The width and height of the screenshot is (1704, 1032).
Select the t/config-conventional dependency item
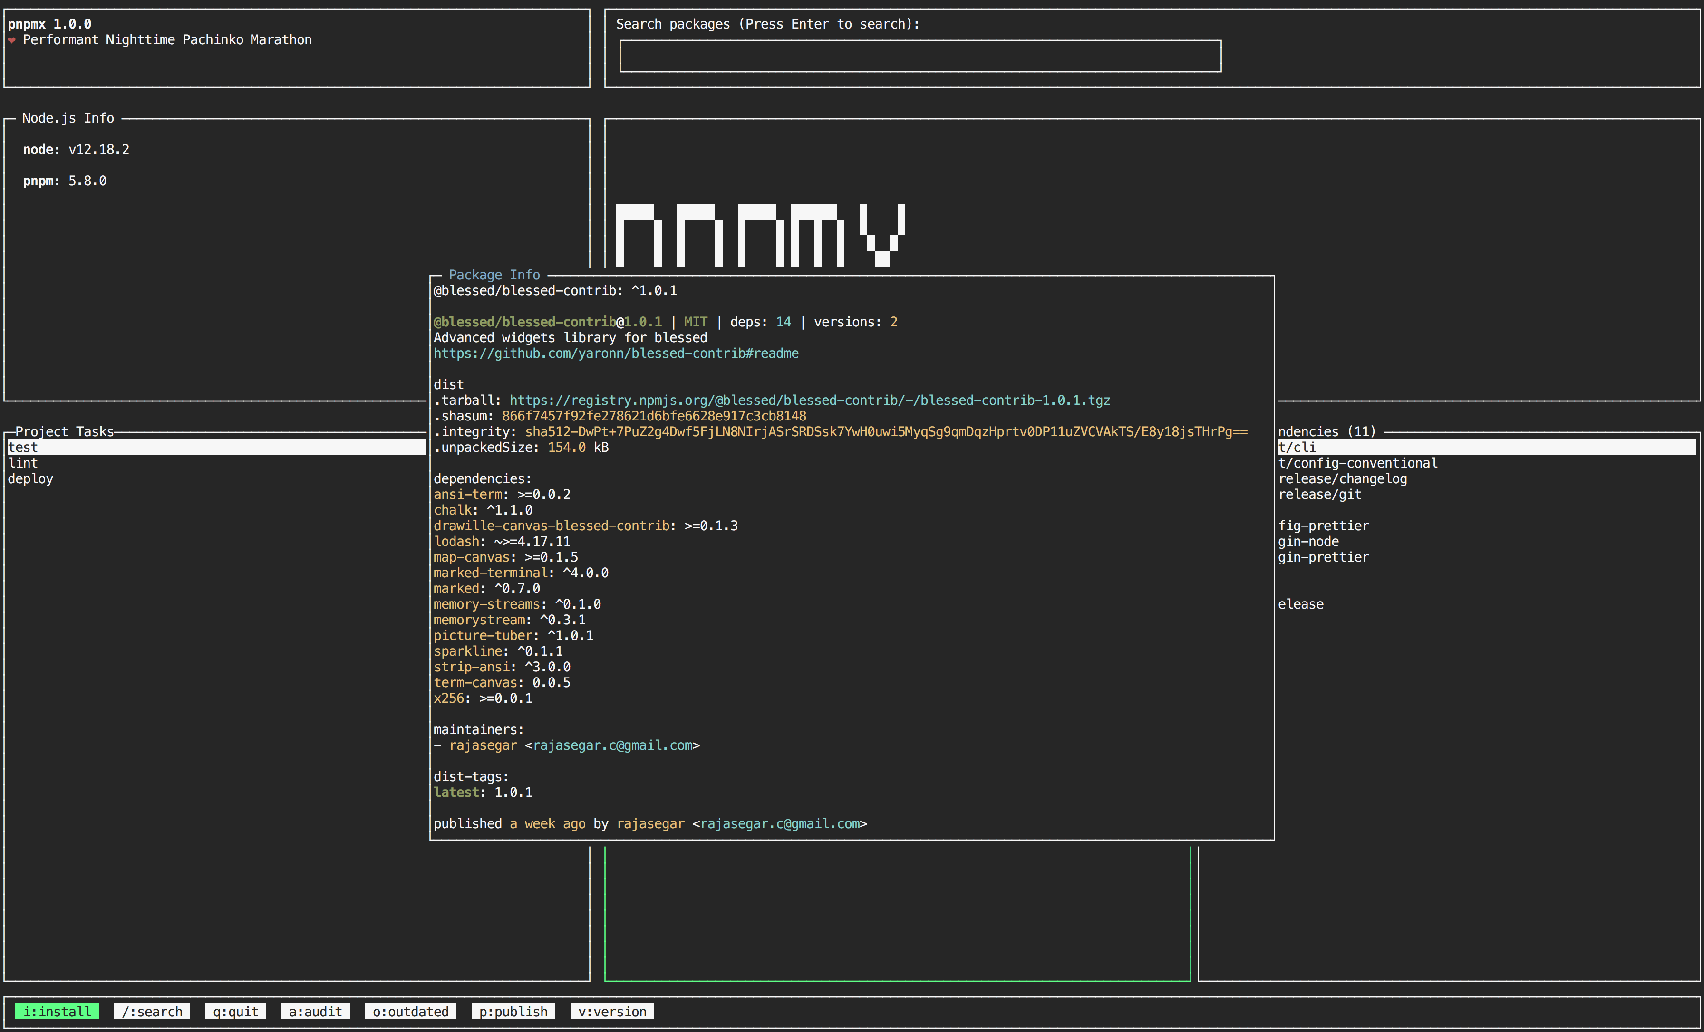pos(1357,463)
